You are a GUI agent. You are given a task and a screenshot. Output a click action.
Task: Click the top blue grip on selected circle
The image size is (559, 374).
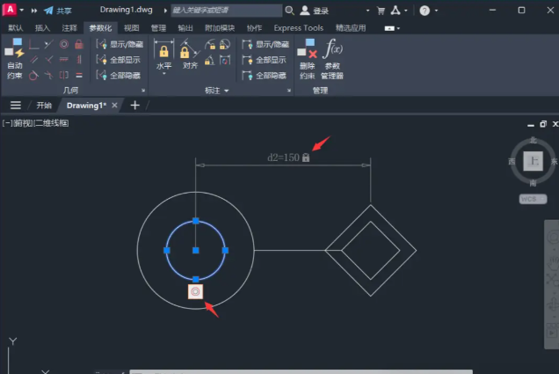[x=196, y=220]
